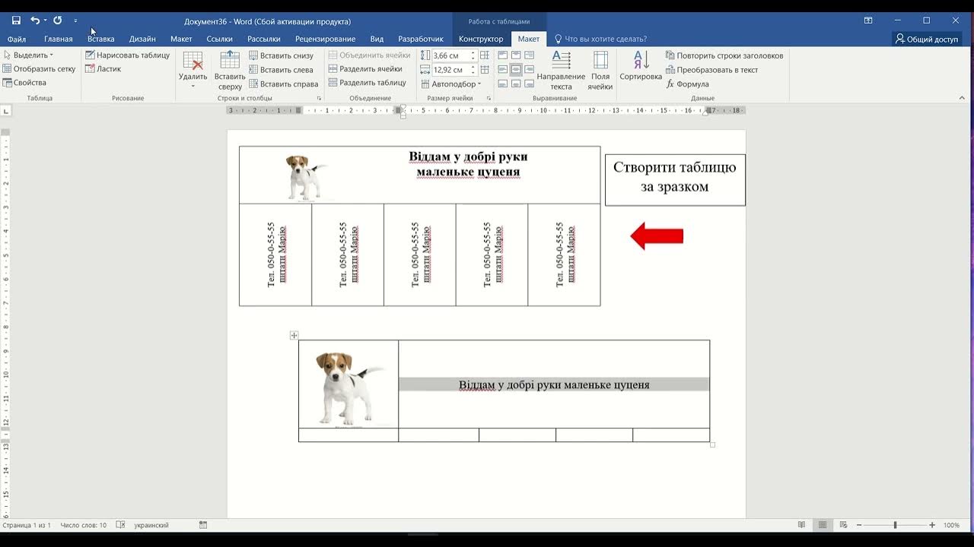
Task: Click the Draw Table (Нарисовать таблицу) tool
Action: point(127,55)
